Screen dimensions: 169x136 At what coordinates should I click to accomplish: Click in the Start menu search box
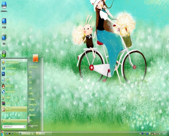(14, 127)
